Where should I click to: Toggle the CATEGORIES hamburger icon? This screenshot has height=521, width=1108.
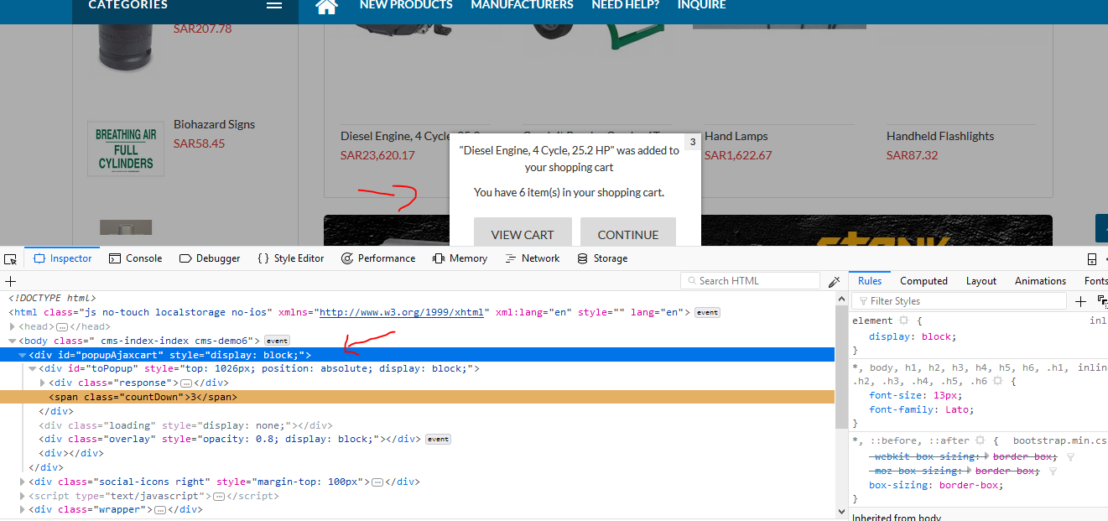tap(274, 5)
